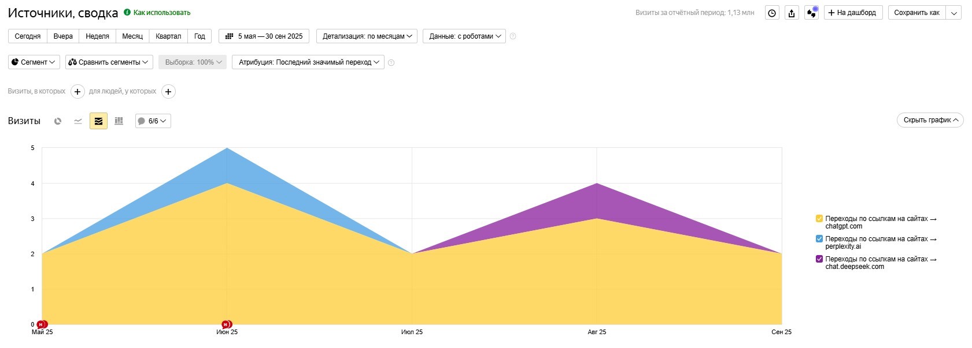Viewport: 972px width, 348px height.
Task: Open the 'Сегмент' dropdown
Action: click(34, 62)
